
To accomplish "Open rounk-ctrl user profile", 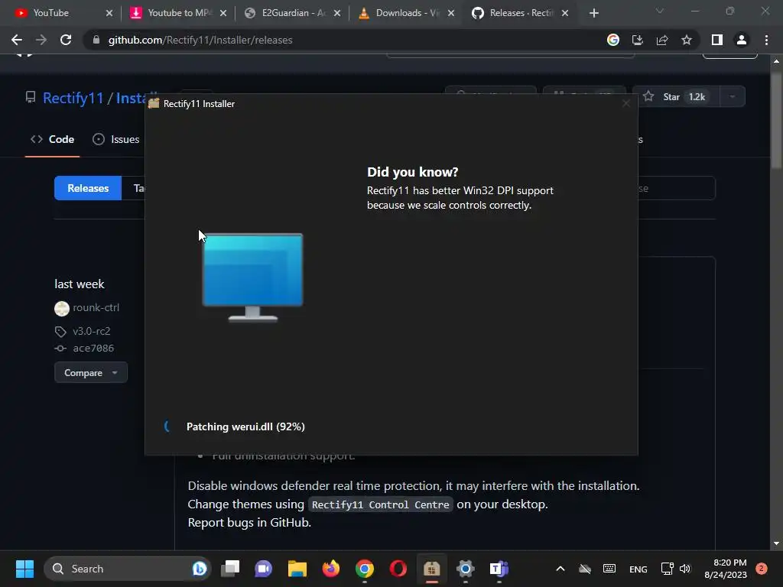I will coord(96,307).
